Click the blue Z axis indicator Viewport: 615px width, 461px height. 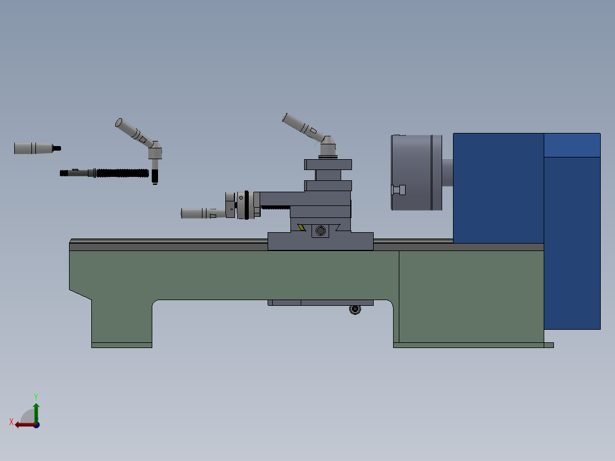click(37, 426)
